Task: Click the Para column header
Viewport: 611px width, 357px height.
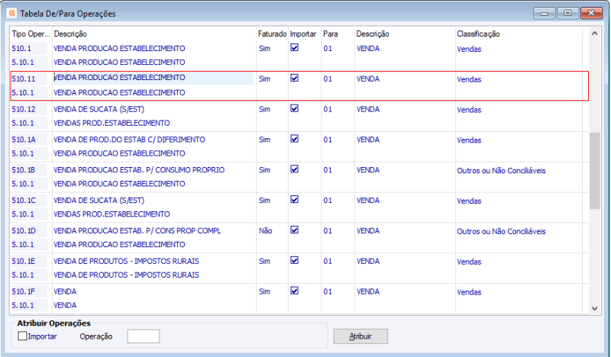Action: [x=331, y=34]
